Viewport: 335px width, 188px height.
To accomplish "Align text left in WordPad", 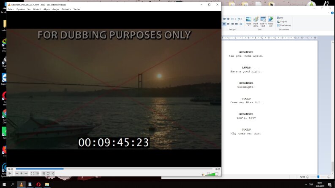I will click(x=224, y=24).
